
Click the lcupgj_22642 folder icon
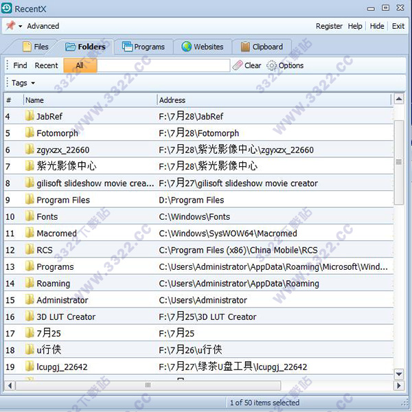pyautogui.click(x=30, y=366)
